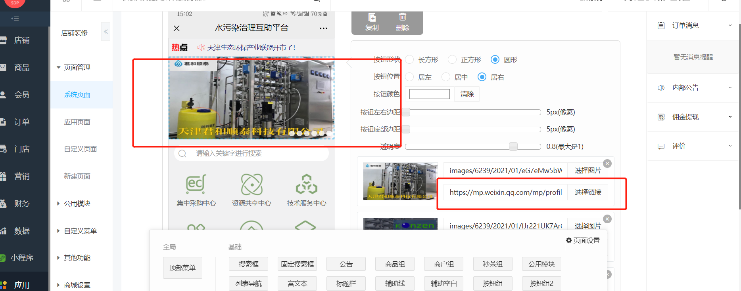Open the 订单 sidebar section

click(x=22, y=122)
